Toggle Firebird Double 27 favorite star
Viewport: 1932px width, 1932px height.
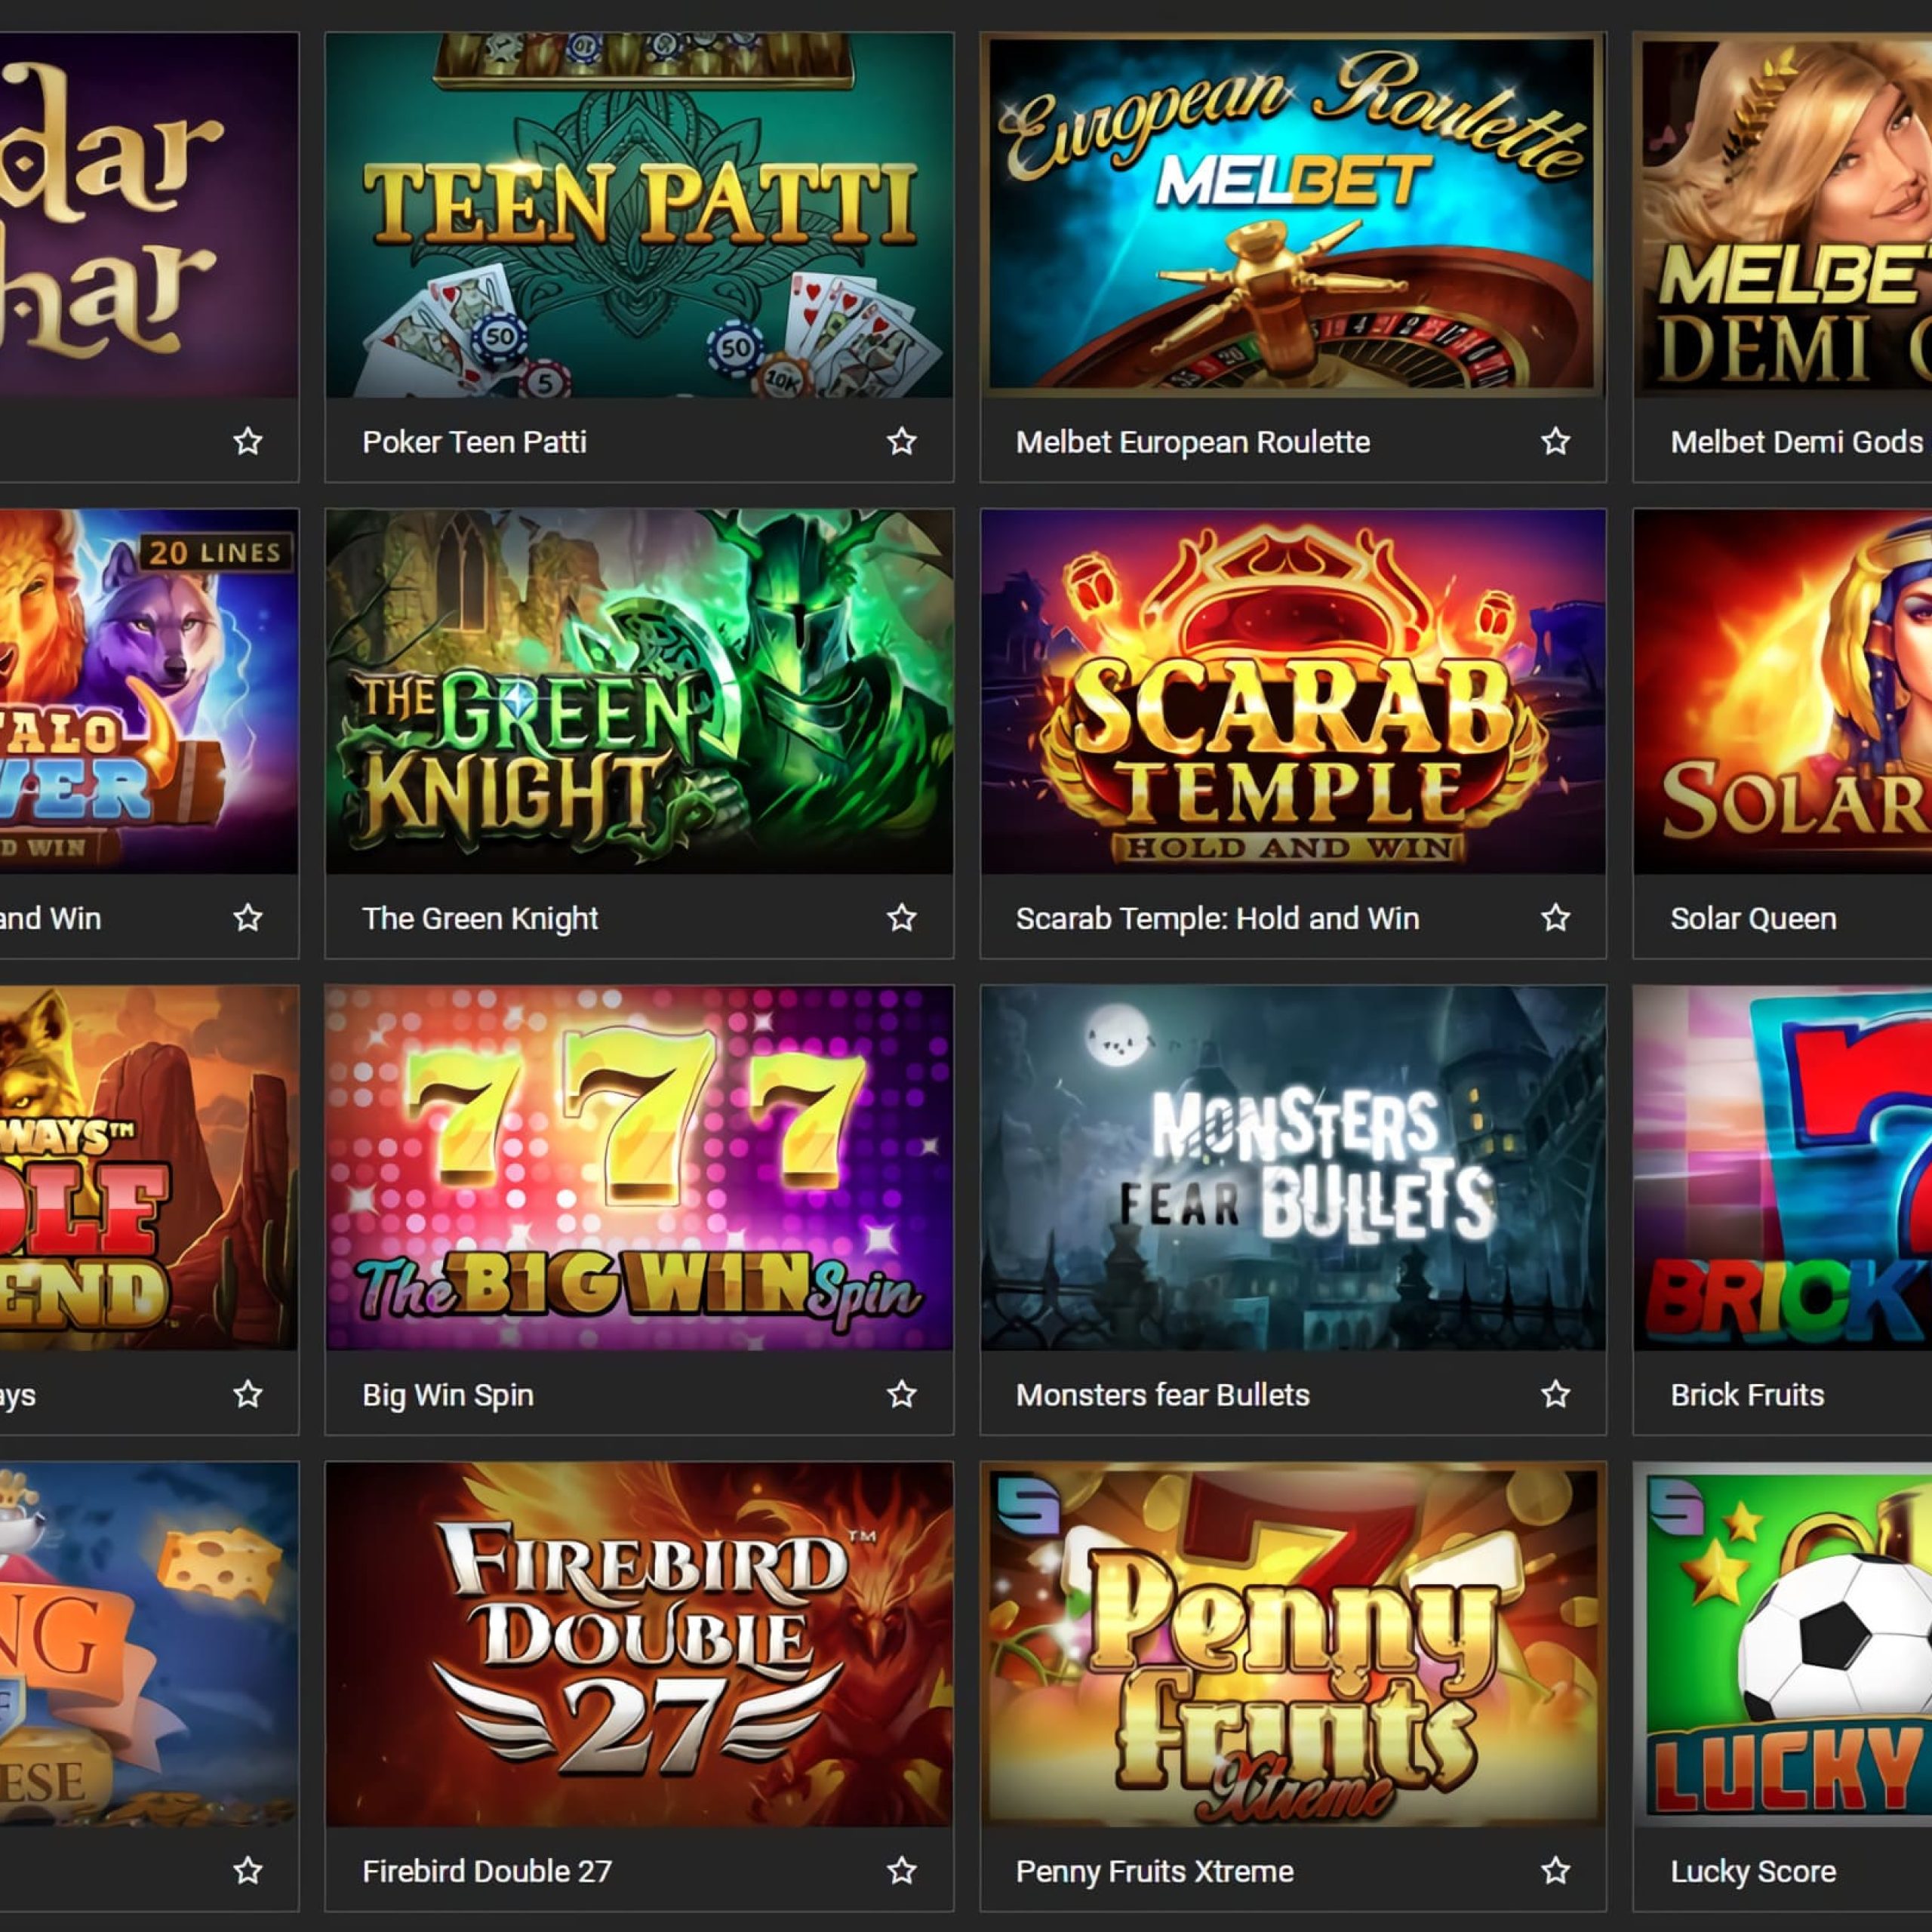coord(901,1870)
